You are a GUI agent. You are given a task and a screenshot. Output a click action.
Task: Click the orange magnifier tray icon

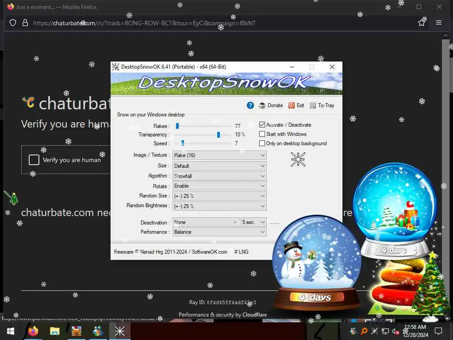point(364,331)
